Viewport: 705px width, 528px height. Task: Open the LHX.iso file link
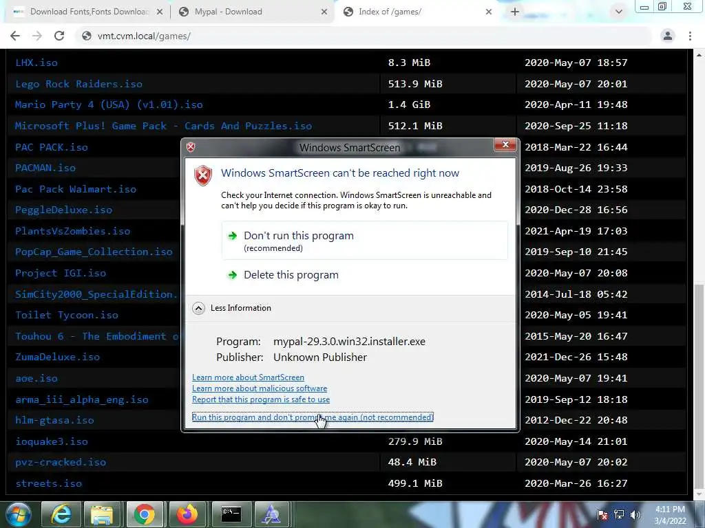[36, 63]
